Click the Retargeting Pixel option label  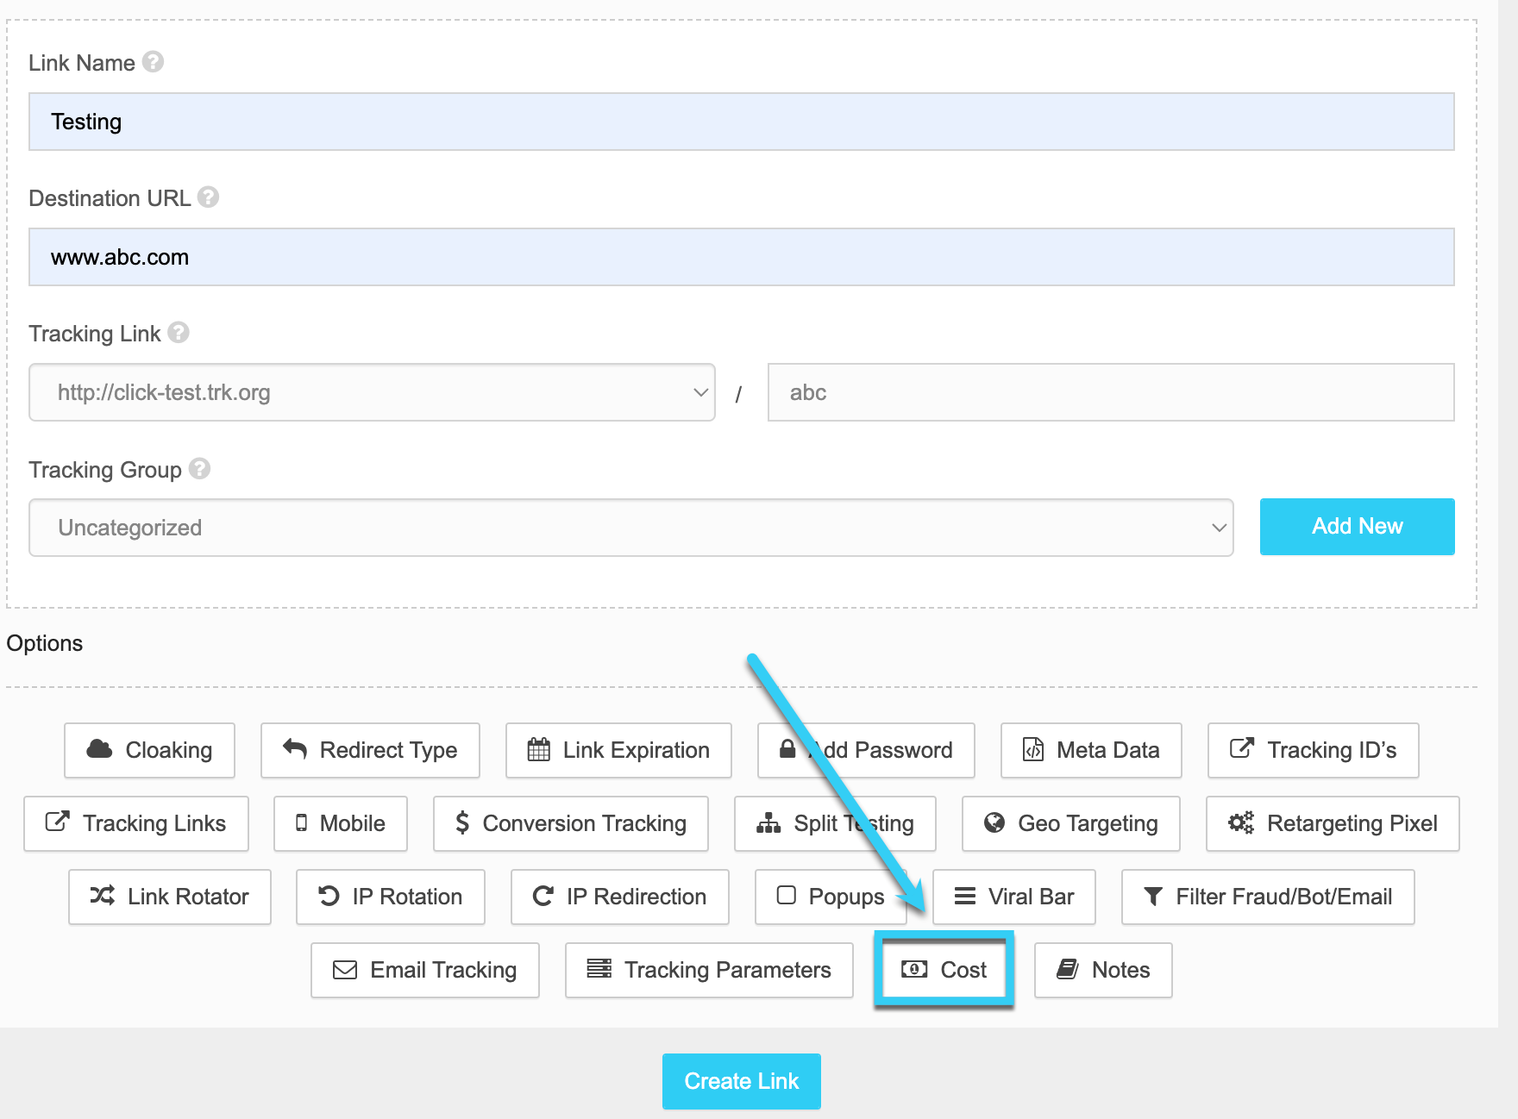[1352, 823]
